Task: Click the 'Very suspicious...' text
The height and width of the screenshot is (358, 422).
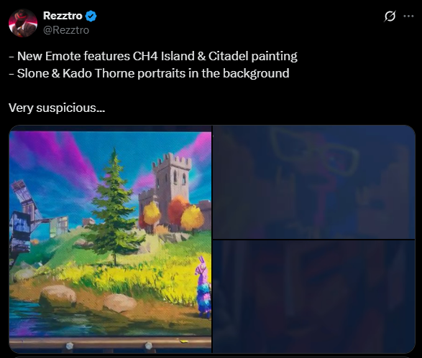Action: click(x=57, y=108)
